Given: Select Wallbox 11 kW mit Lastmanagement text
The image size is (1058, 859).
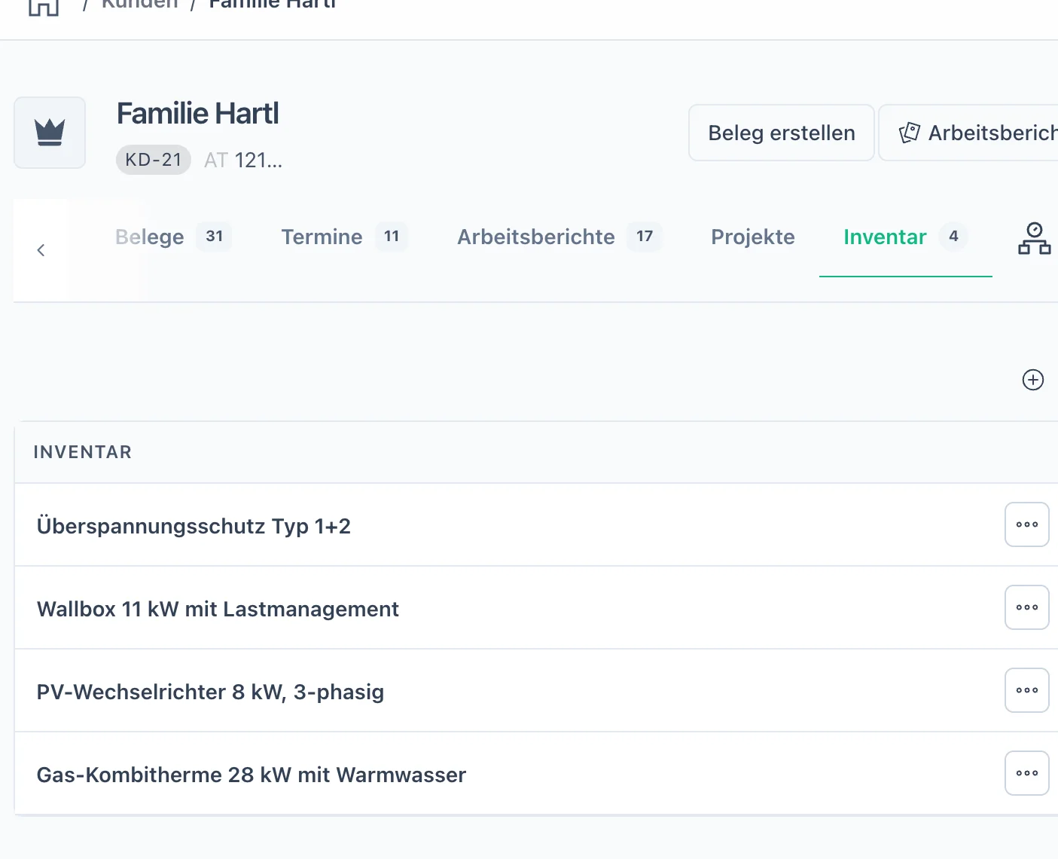Looking at the screenshot, I should 218,609.
